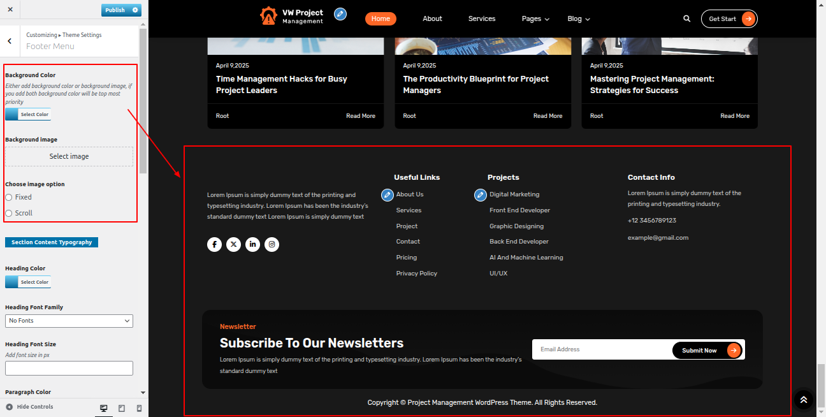The width and height of the screenshot is (826, 417).
Task: Open the LinkedIn footer icon
Action: tap(252, 244)
